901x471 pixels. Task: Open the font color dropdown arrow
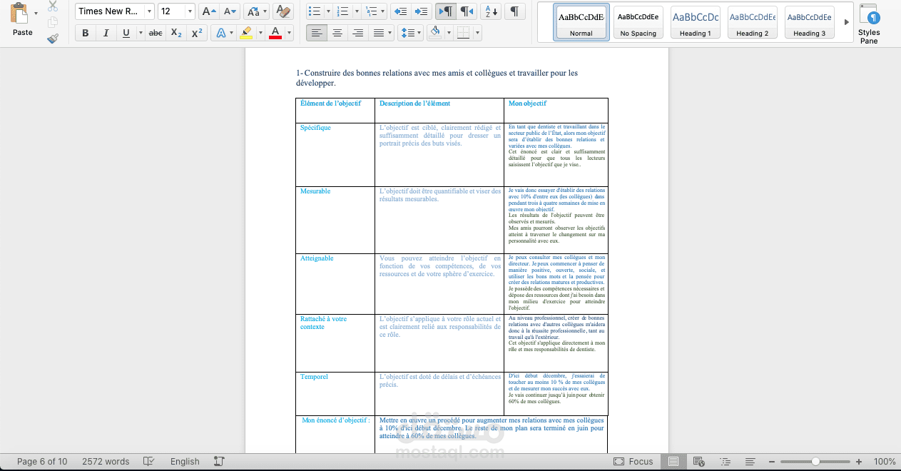pos(289,33)
